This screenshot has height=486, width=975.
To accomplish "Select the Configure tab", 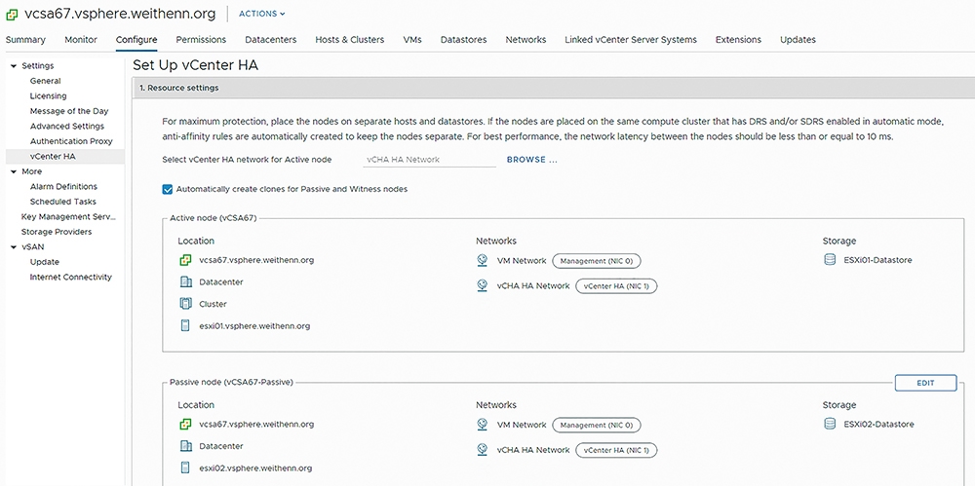I will pyautogui.click(x=136, y=40).
